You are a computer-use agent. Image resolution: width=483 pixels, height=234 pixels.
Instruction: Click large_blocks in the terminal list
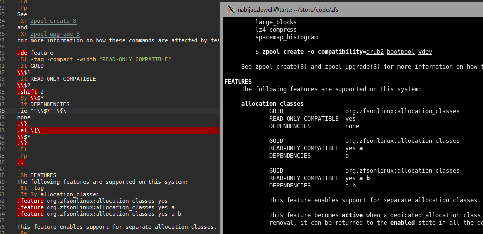pos(276,22)
